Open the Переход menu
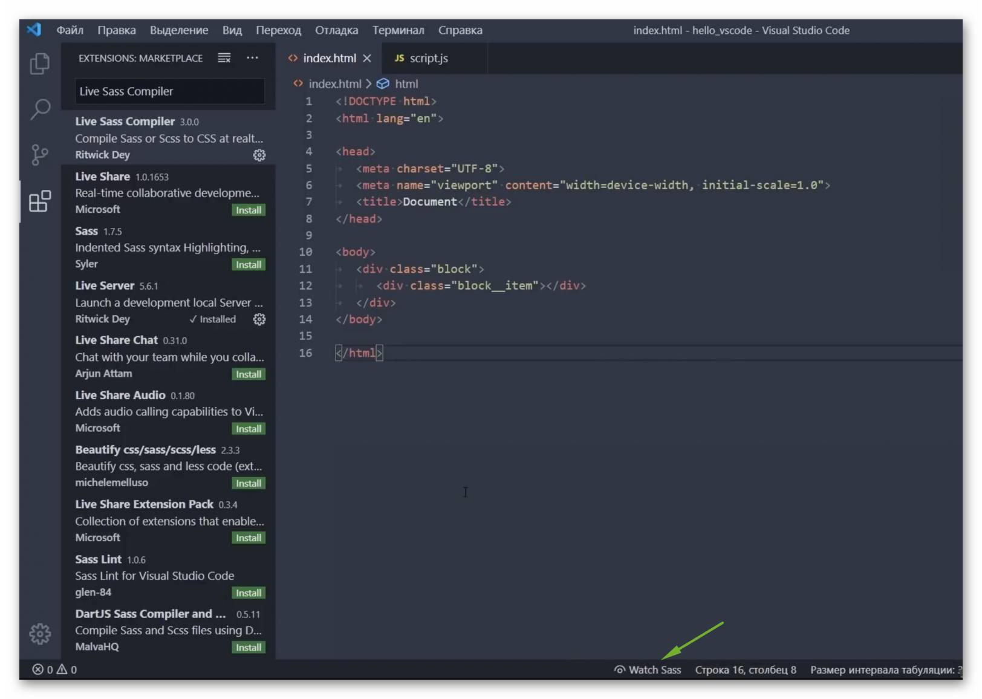This screenshot has width=982, height=699. pyautogui.click(x=278, y=30)
